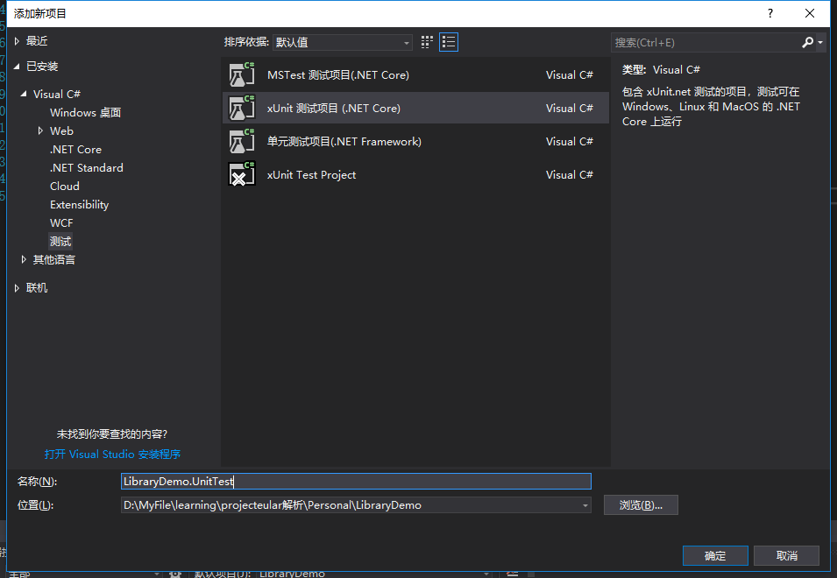Collapse the Visual C# tree node

pos(24,94)
